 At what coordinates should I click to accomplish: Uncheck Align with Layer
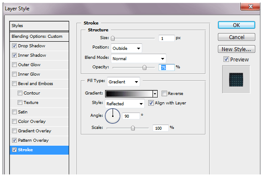point(151,103)
